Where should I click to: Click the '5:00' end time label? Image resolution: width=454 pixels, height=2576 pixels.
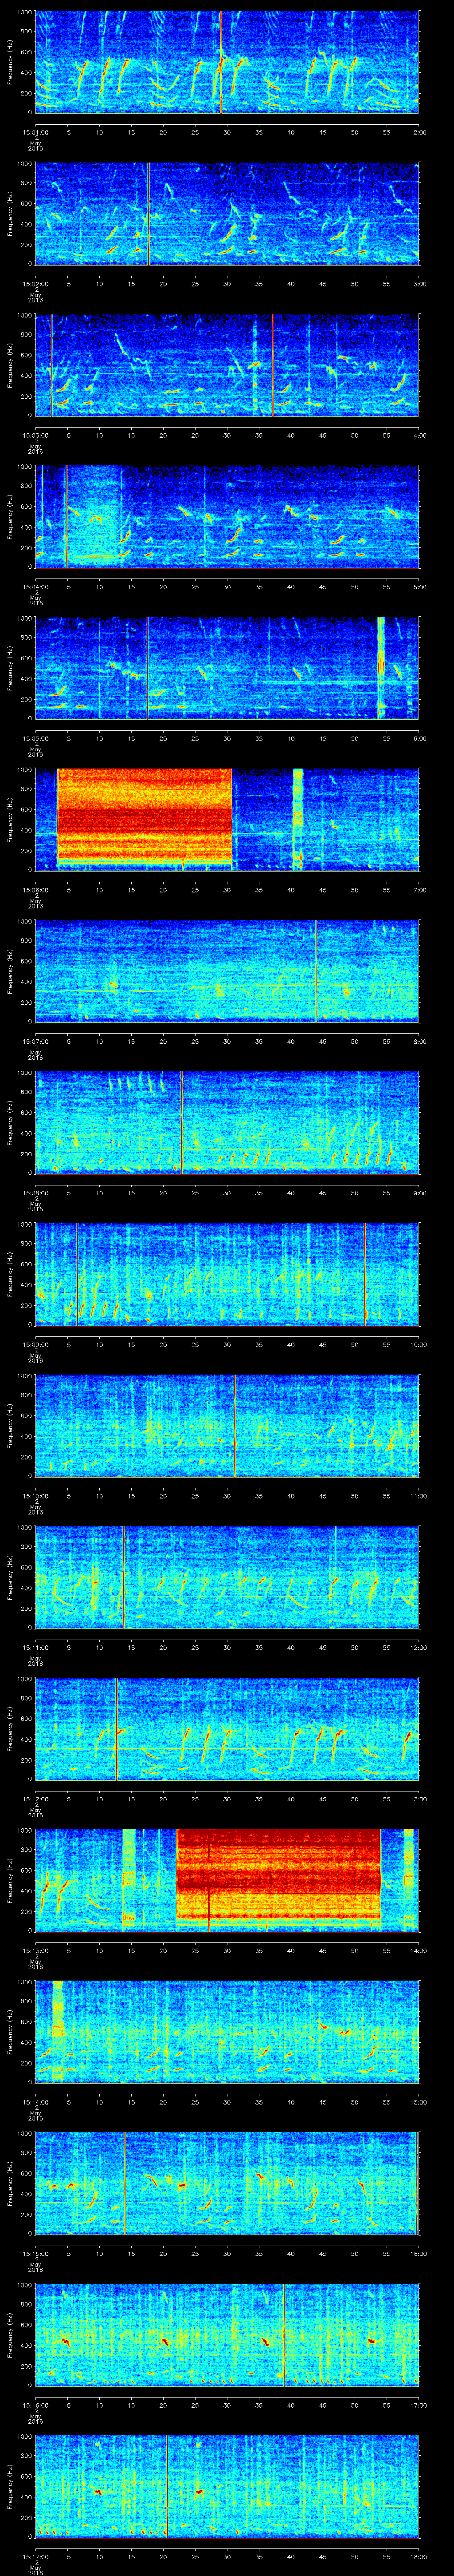(419, 586)
